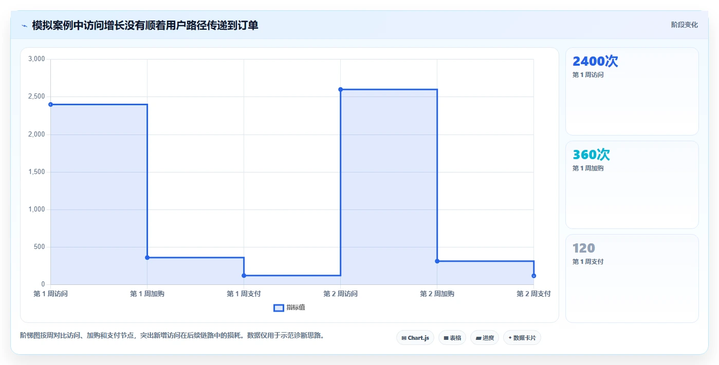Click the 2,500 y-axis value
The height and width of the screenshot is (365, 719).
pyautogui.click(x=36, y=97)
